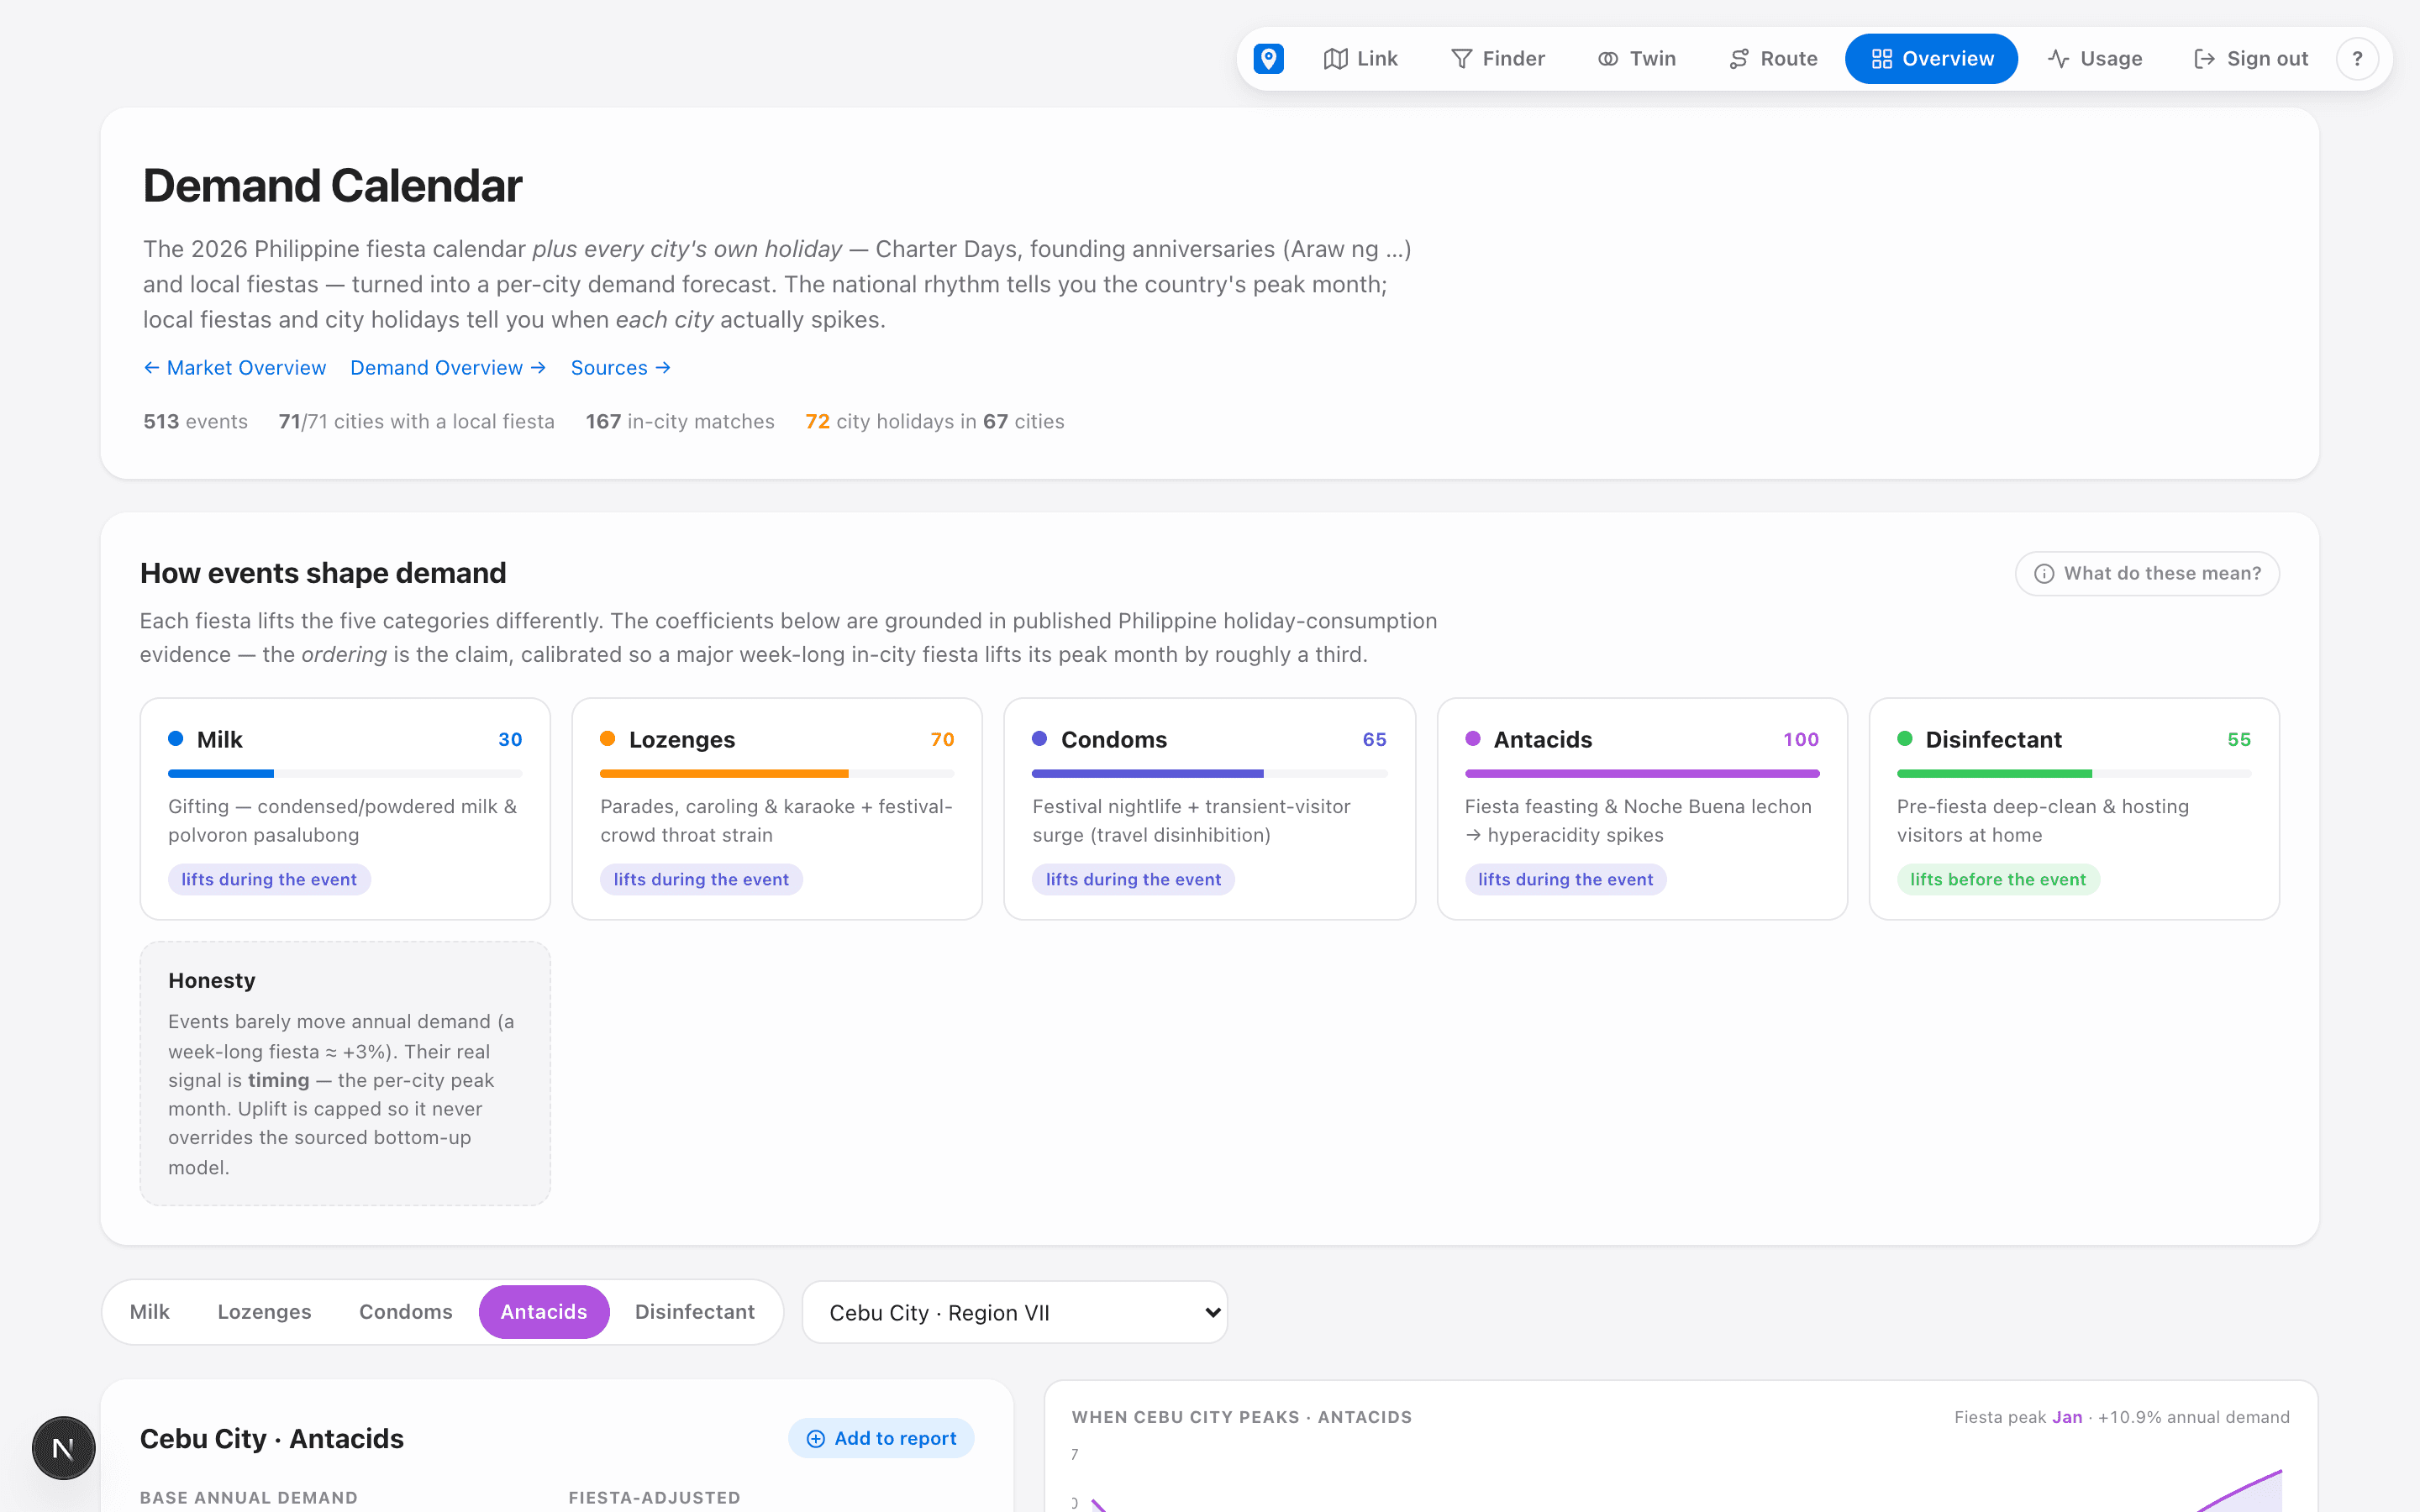Click the exit arrow Sign out icon
2420x1512 pixels.
pyautogui.click(x=2204, y=59)
